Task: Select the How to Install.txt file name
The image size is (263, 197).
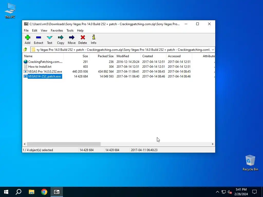Action: point(40,67)
